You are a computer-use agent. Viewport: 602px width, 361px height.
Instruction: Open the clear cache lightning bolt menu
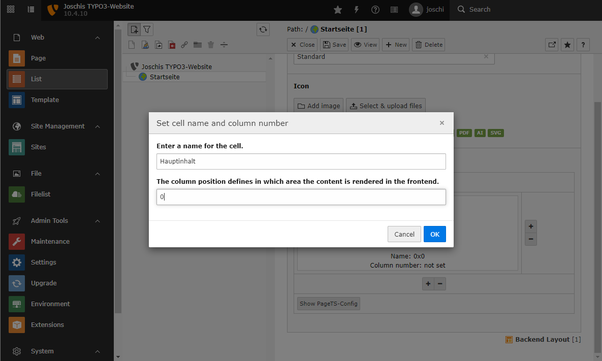(357, 10)
